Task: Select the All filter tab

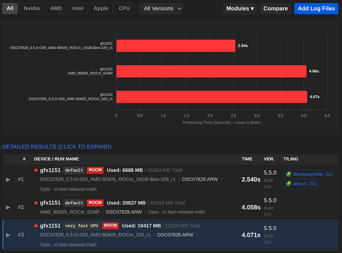Action: pos(10,8)
